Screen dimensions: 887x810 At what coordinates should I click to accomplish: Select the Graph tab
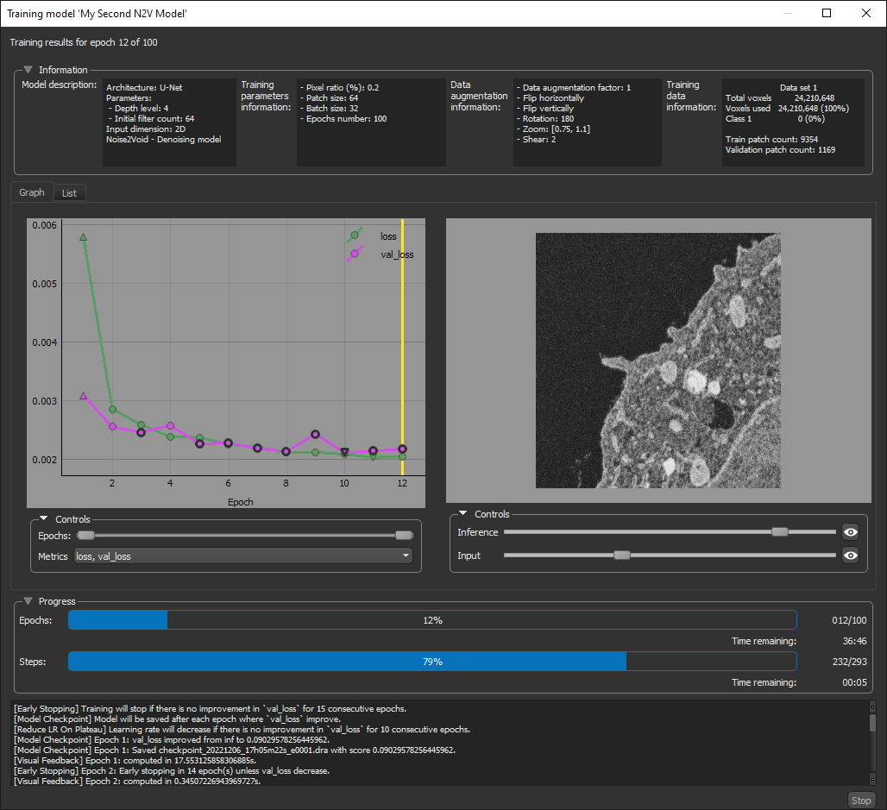(31, 192)
